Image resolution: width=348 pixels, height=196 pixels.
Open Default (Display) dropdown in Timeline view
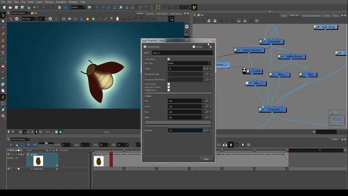29,139
